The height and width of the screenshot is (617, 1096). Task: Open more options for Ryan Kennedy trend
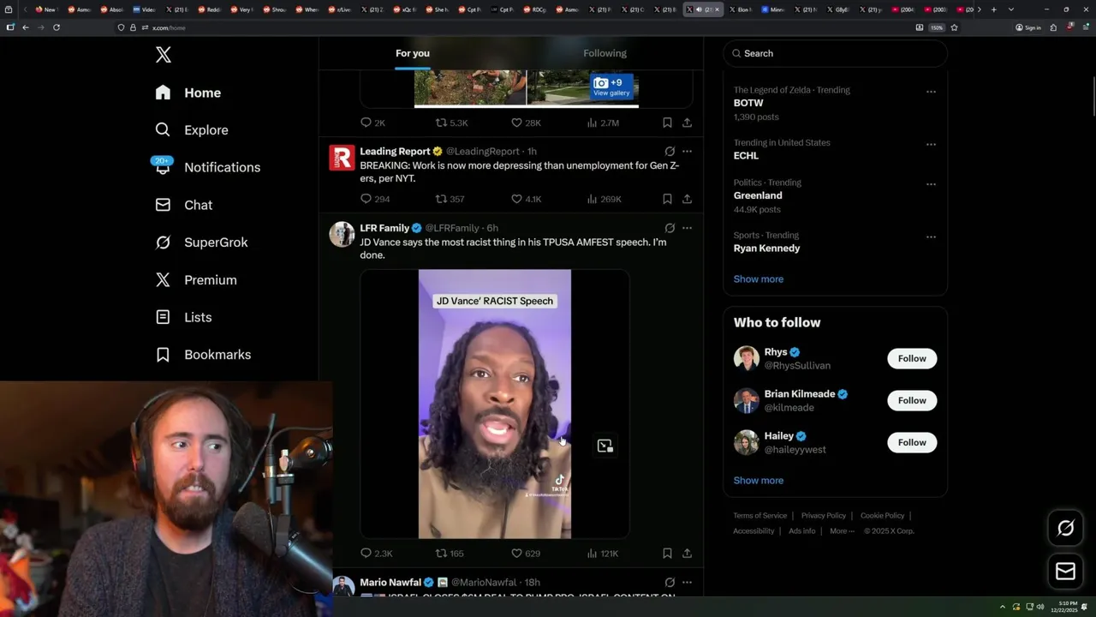pos(931,237)
